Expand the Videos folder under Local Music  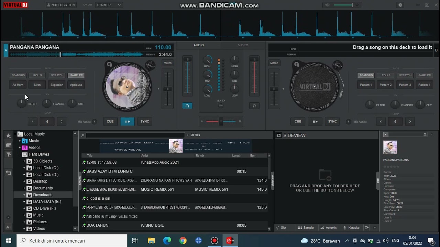click(20, 148)
